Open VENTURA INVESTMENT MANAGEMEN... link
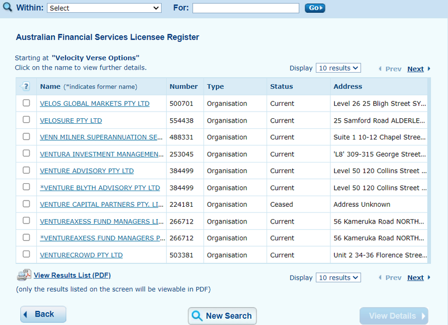The image size is (448, 325). 102,154
